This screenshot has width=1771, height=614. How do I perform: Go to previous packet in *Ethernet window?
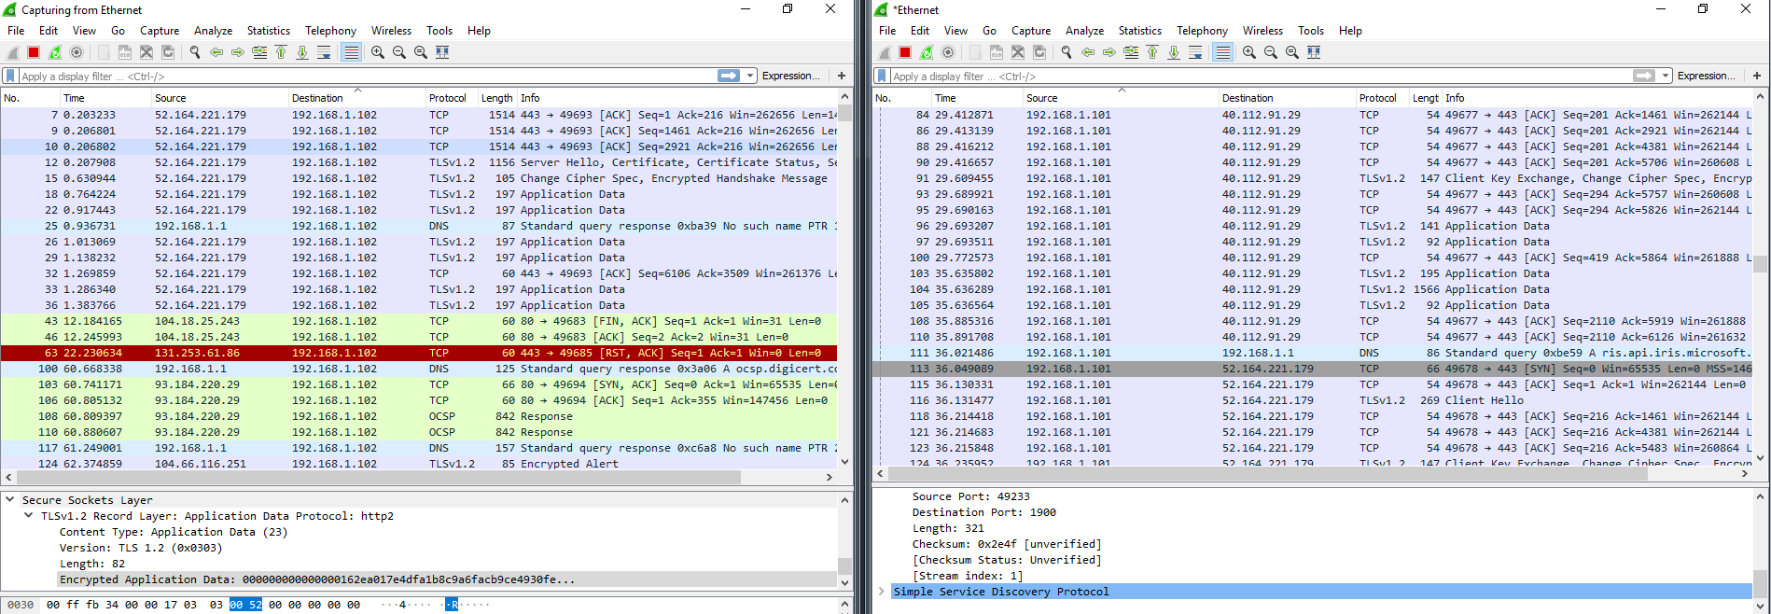pos(1088,52)
